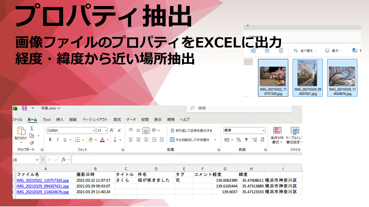Open the Calibri font name dropdown
The image size is (369, 207).
pos(71,131)
